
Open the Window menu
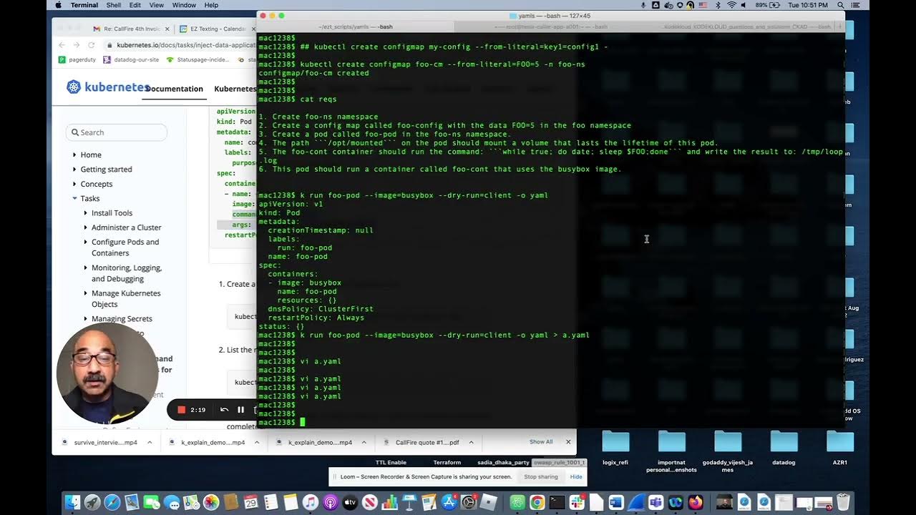pyautogui.click(x=184, y=5)
